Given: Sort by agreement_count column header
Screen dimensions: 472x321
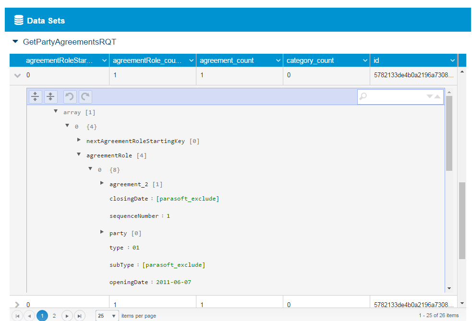Looking at the screenshot, I should [x=227, y=60].
